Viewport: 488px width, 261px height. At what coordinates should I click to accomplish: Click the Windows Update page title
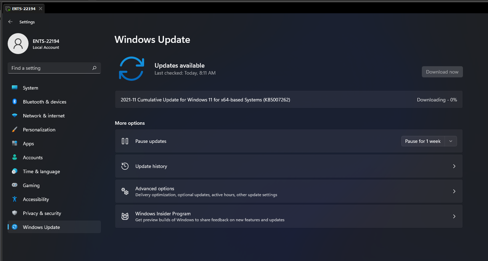(x=152, y=40)
